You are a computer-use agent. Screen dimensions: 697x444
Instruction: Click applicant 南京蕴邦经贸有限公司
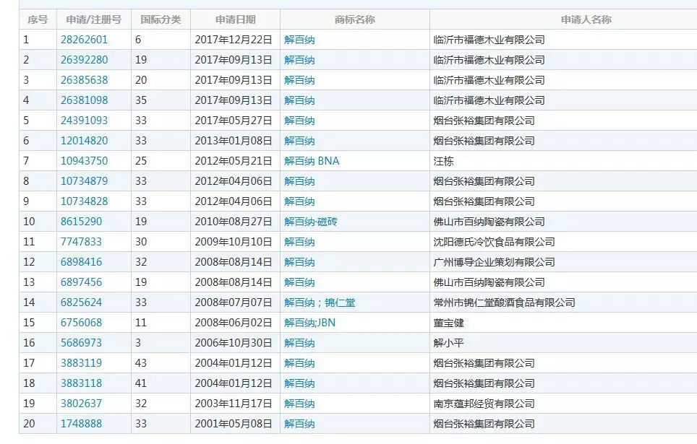coord(484,403)
